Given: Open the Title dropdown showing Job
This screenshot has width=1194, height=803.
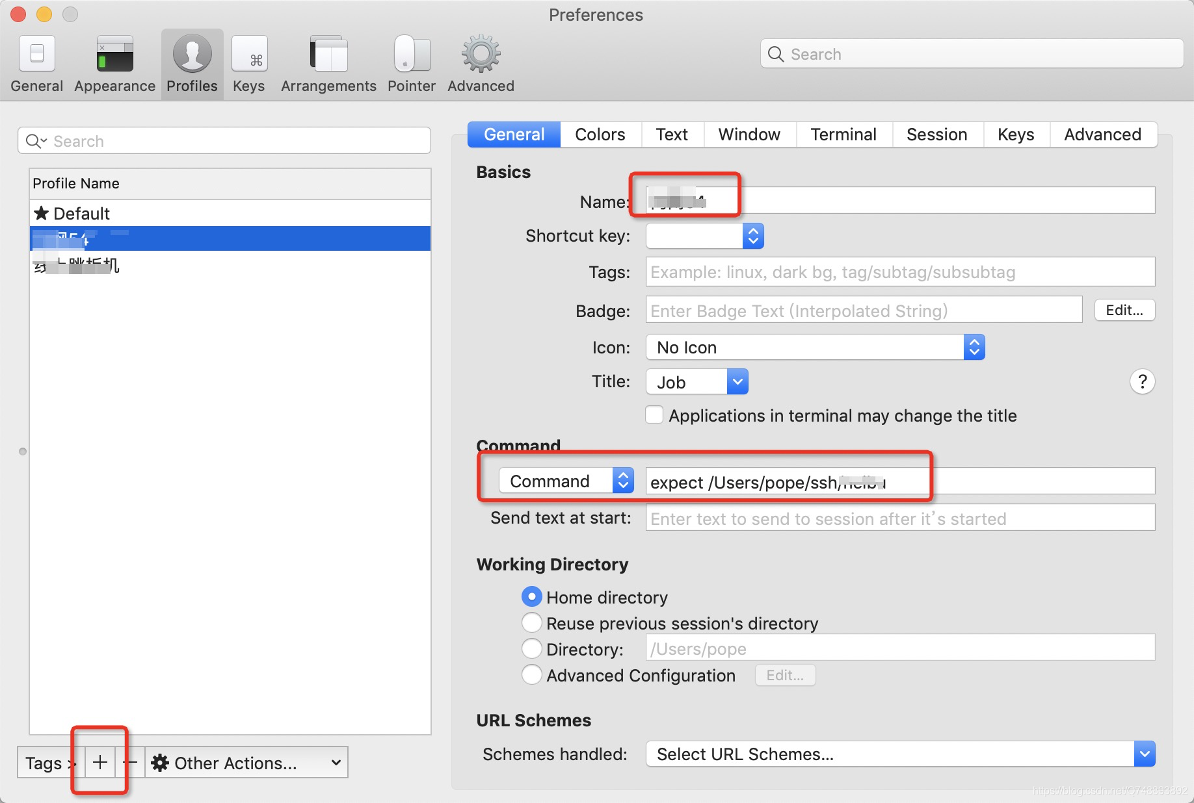Looking at the screenshot, I should point(697,382).
